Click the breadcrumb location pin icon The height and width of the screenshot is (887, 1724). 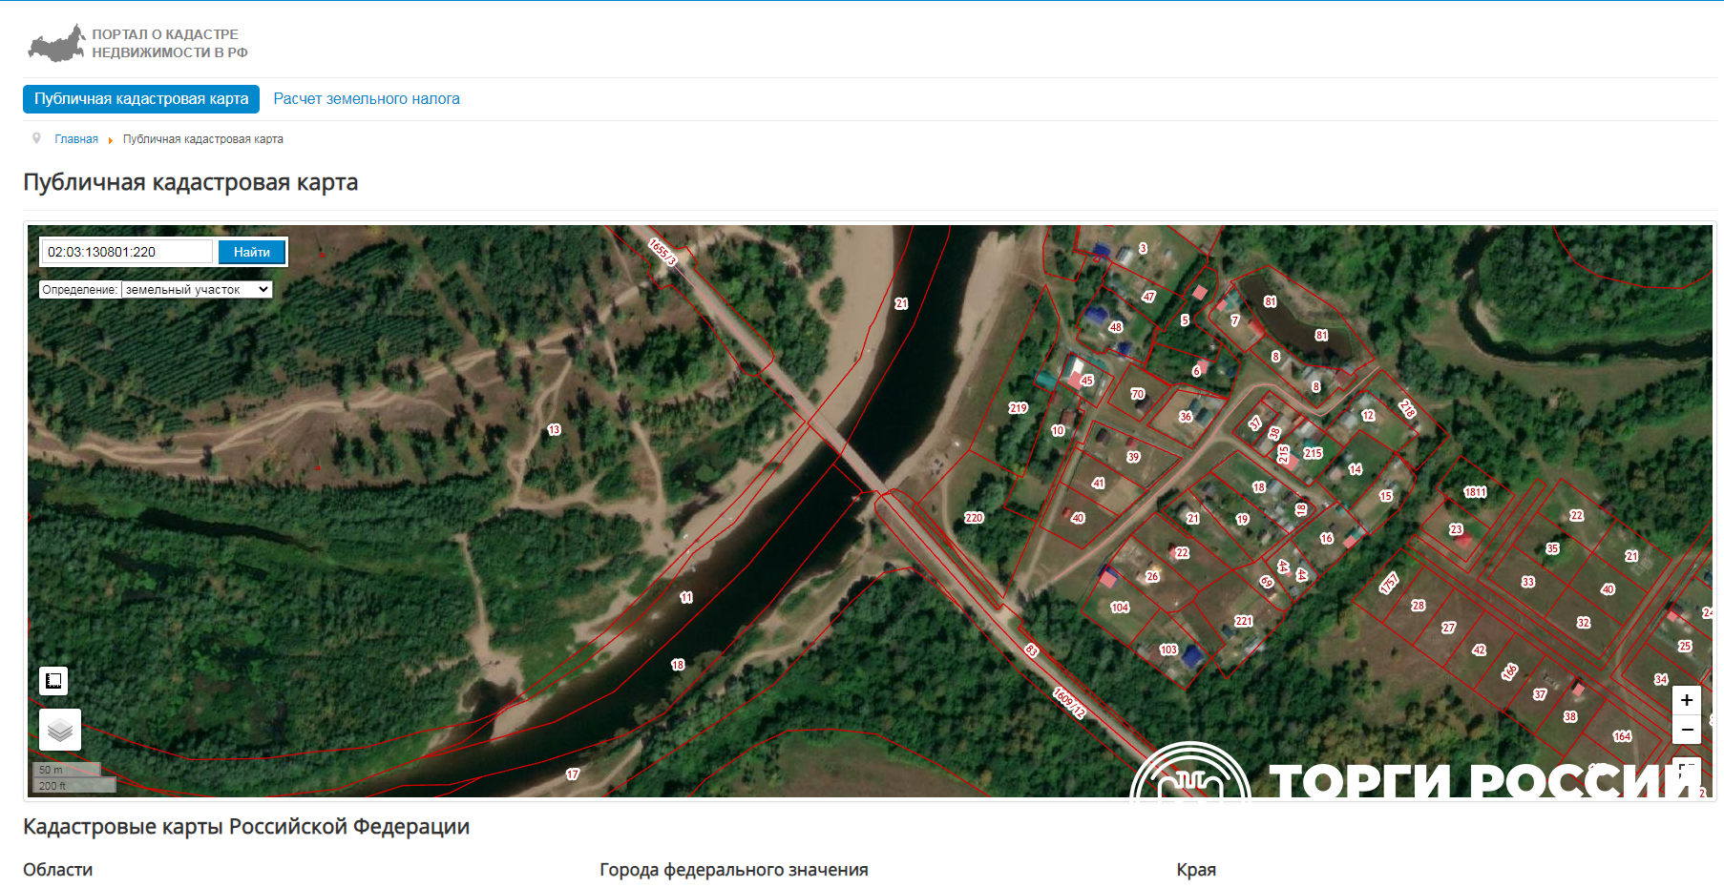click(36, 138)
